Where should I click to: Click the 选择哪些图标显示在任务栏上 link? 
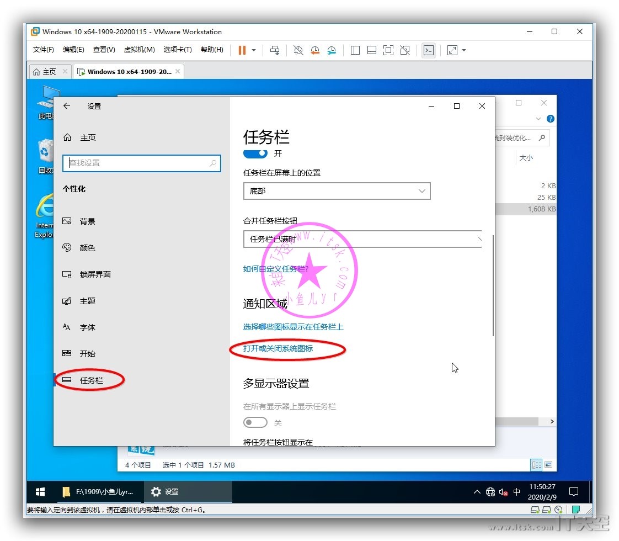coord(294,327)
